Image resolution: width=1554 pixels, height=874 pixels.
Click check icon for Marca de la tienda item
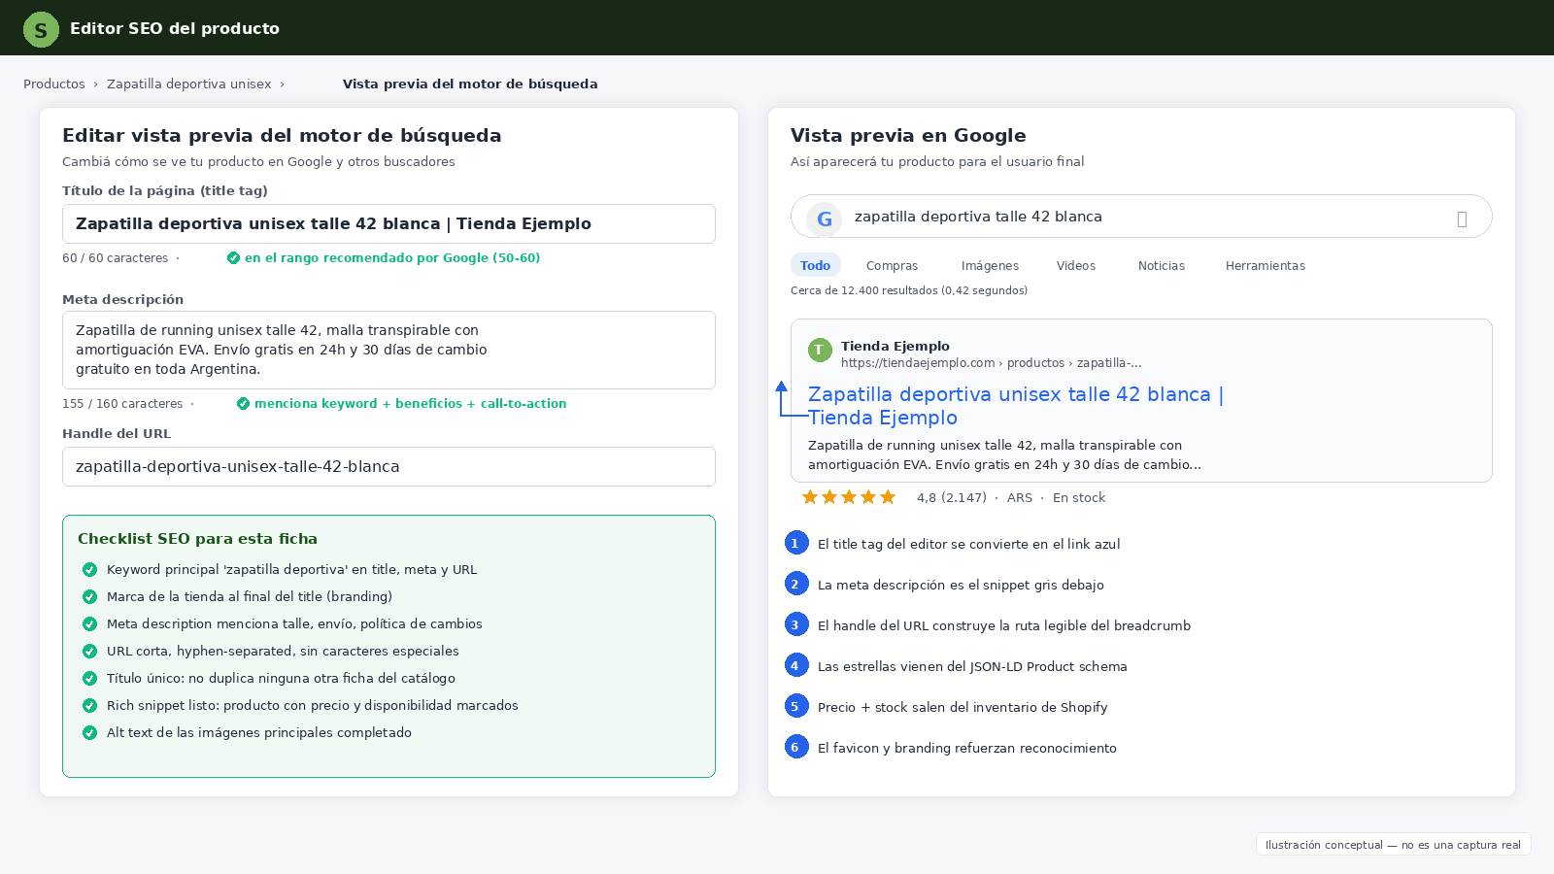coord(89,597)
